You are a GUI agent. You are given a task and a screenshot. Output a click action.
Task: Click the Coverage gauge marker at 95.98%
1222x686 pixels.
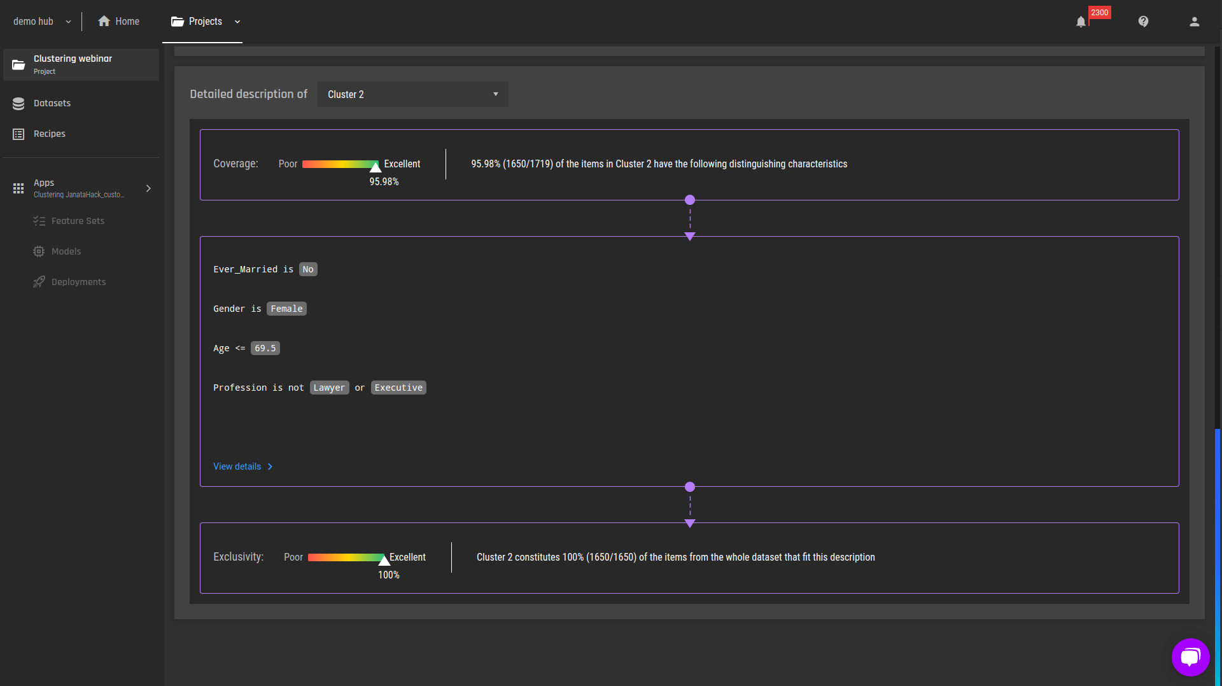tap(376, 166)
